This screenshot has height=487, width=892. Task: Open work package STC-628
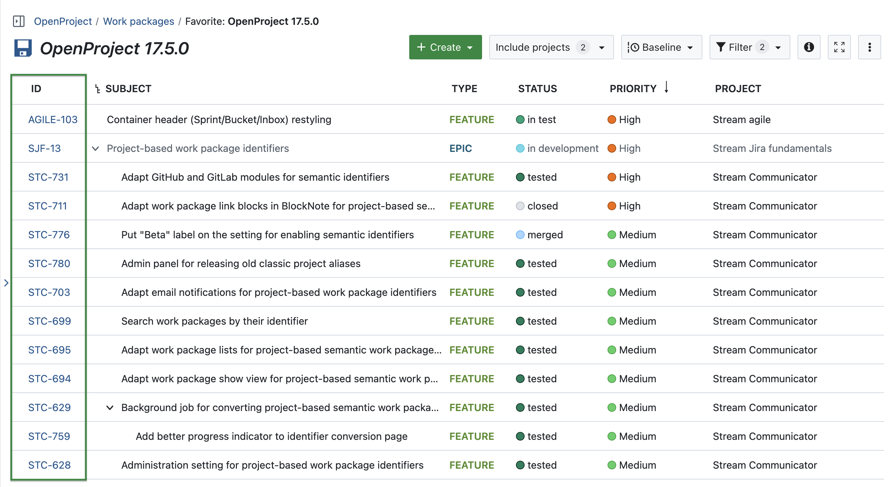tap(49, 465)
